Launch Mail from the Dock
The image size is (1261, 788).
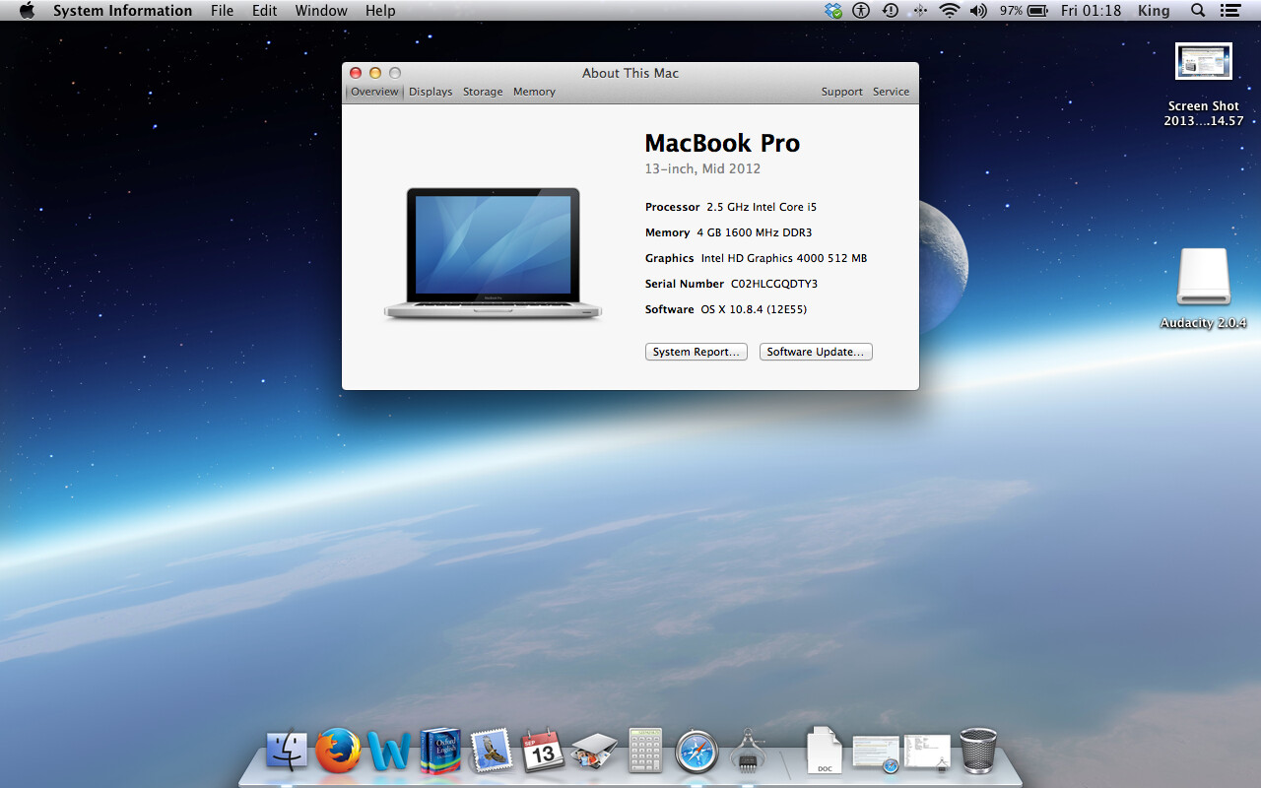click(x=492, y=752)
